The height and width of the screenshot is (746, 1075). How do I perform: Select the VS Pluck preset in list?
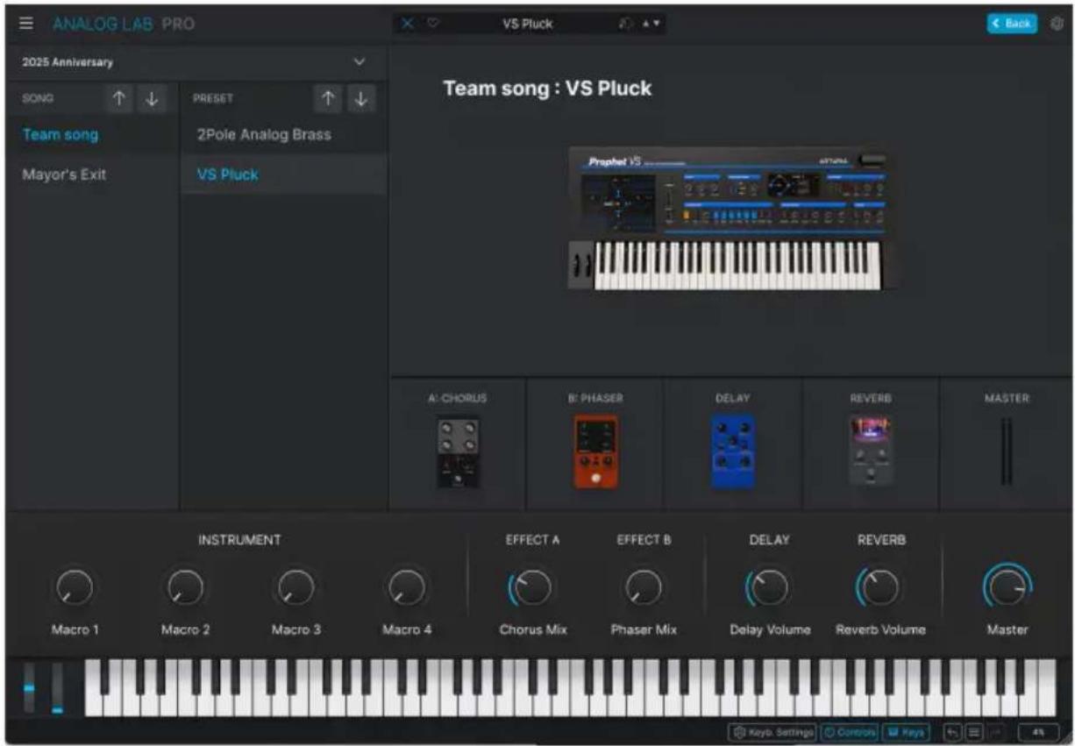(283, 174)
